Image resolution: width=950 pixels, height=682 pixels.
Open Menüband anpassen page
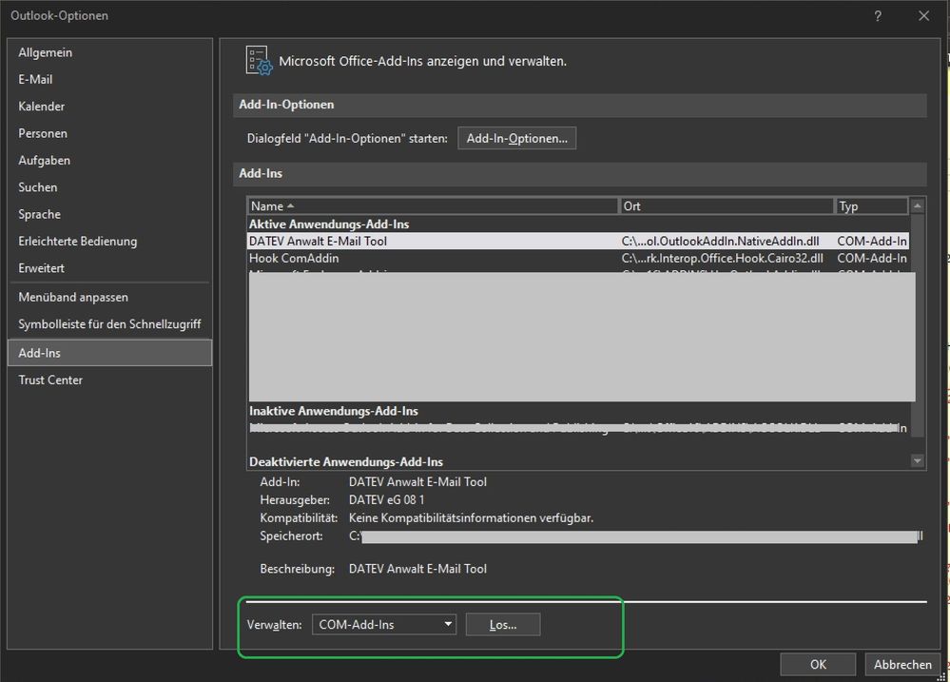point(73,298)
